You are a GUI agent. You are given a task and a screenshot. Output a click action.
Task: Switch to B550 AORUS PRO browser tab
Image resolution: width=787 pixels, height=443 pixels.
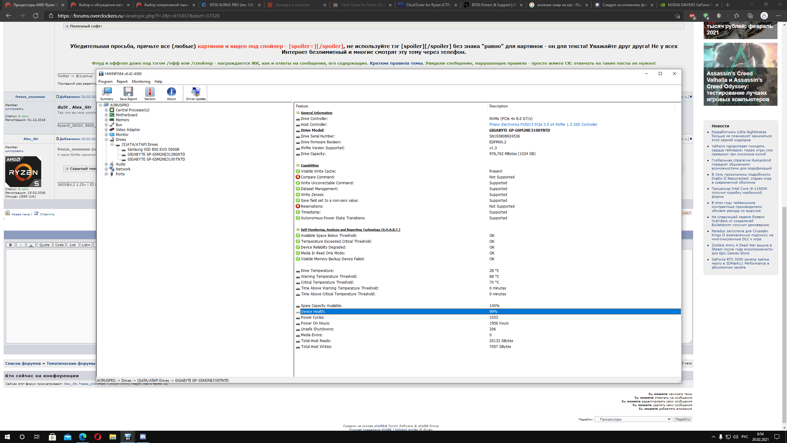tap(231, 5)
